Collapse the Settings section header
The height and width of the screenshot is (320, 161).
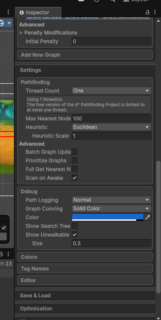click(x=85, y=70)
